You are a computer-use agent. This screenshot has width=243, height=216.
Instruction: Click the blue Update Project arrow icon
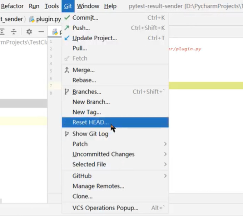click(67, 38)
